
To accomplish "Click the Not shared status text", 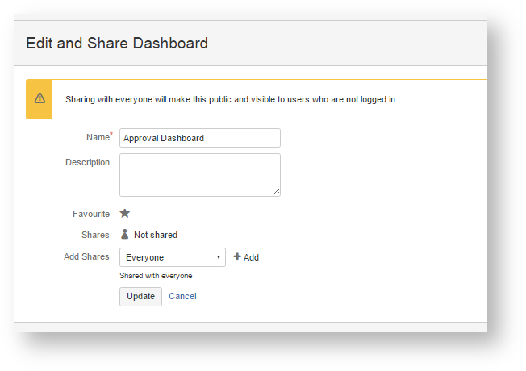I will [x=156, y=235].
